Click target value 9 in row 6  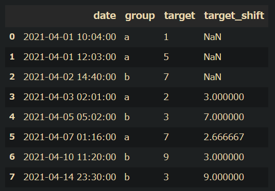(166, 157)
